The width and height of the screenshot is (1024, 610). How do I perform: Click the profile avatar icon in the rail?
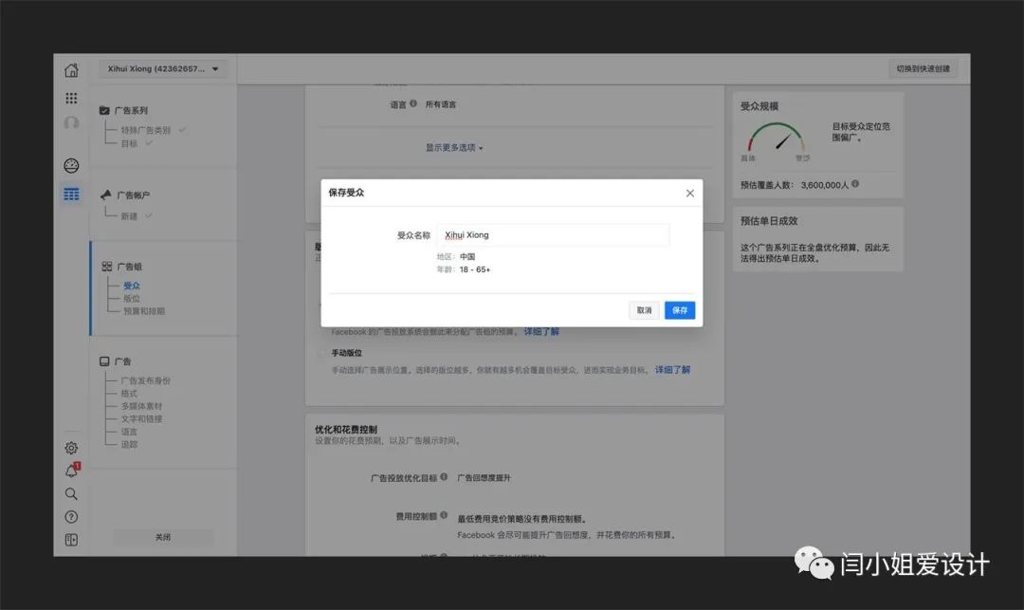(x=71, y=122)
